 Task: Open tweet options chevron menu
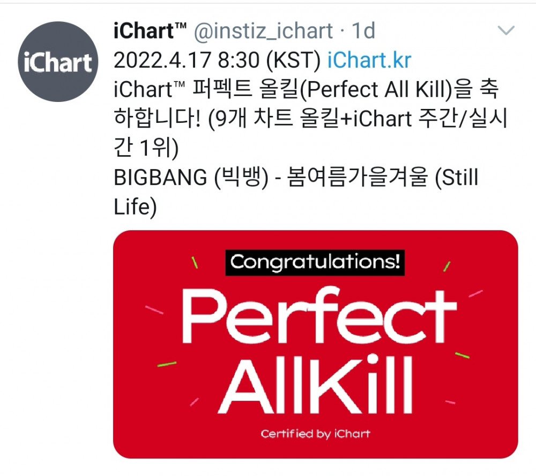[x=507, y=31]
